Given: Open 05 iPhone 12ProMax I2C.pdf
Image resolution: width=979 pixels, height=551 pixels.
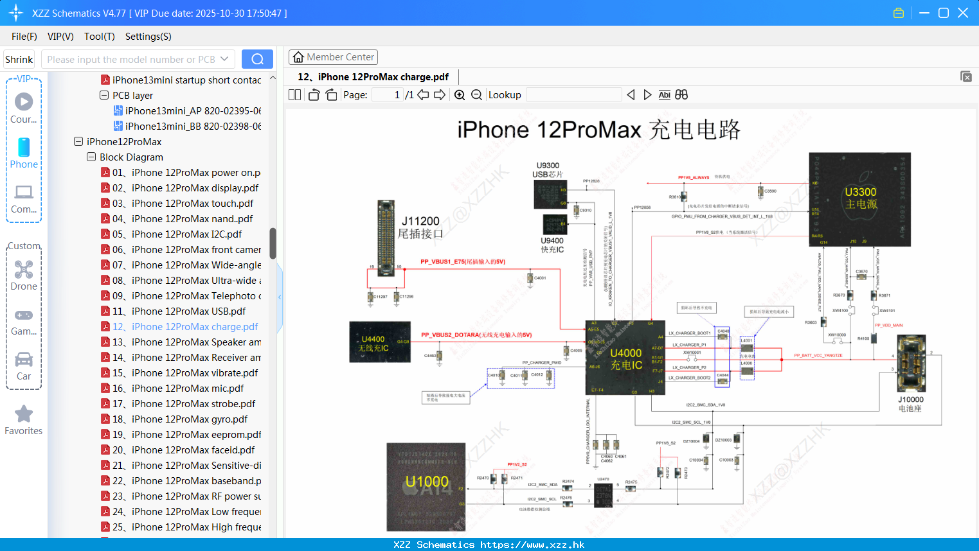Looking at the screenshot, I should pyautogui.click(x=171, y=234).
